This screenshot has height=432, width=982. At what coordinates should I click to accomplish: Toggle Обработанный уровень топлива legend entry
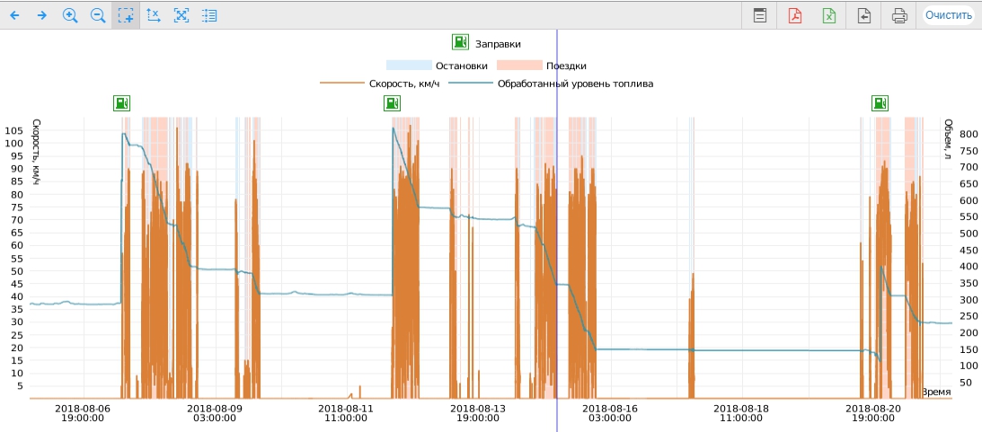coord(551,84)
